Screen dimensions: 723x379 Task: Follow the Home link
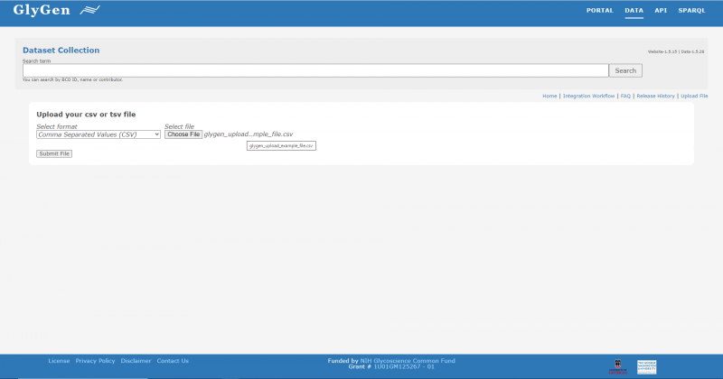[x=549, y=96]
